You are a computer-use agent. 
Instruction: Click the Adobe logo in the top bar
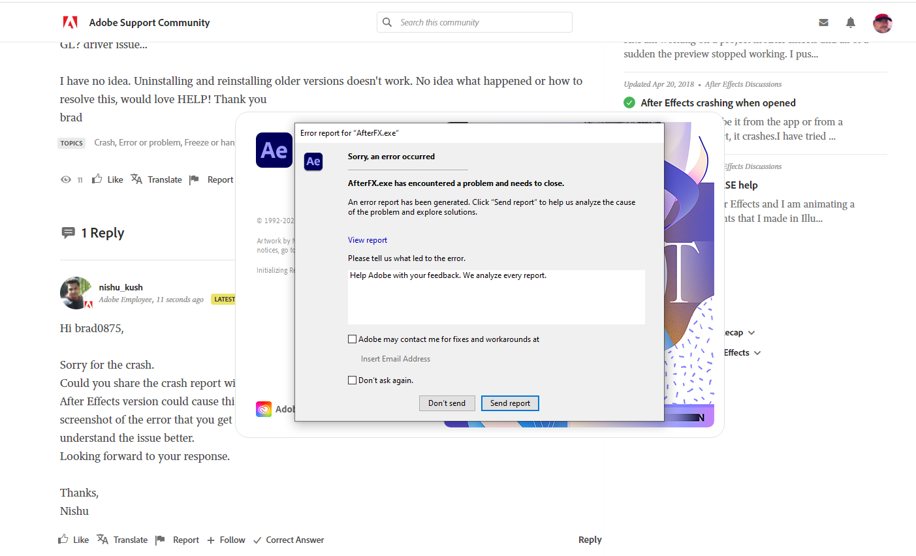(70, 22)
